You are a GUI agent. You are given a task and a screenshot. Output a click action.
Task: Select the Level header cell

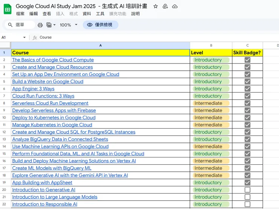coord(211,53)
